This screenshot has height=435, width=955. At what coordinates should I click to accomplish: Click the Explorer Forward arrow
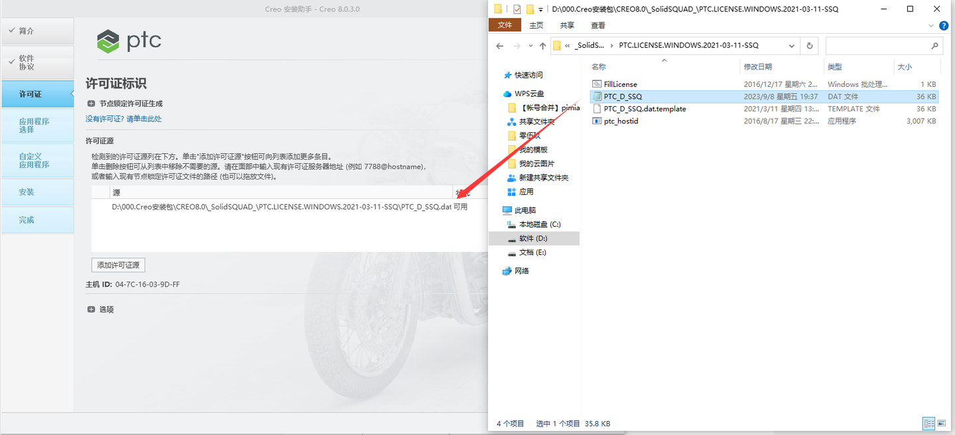[x=517, y=46]
